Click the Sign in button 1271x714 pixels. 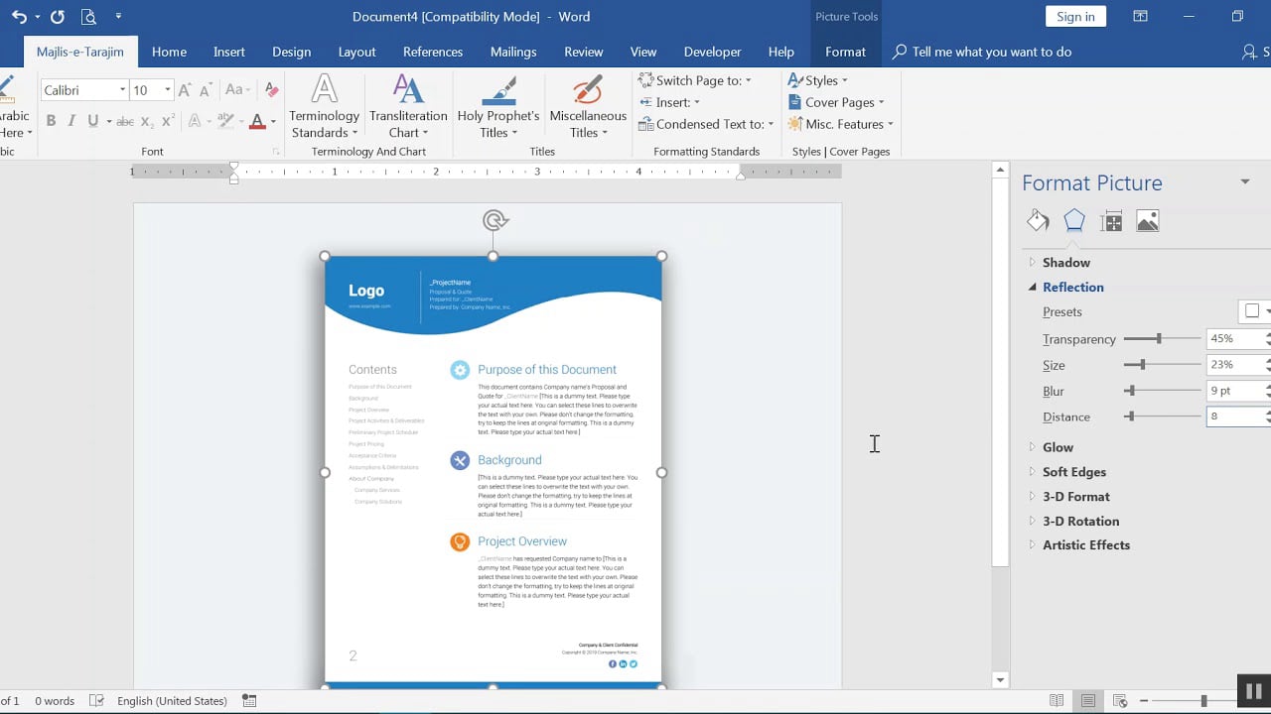click(x=1075, y=16)
